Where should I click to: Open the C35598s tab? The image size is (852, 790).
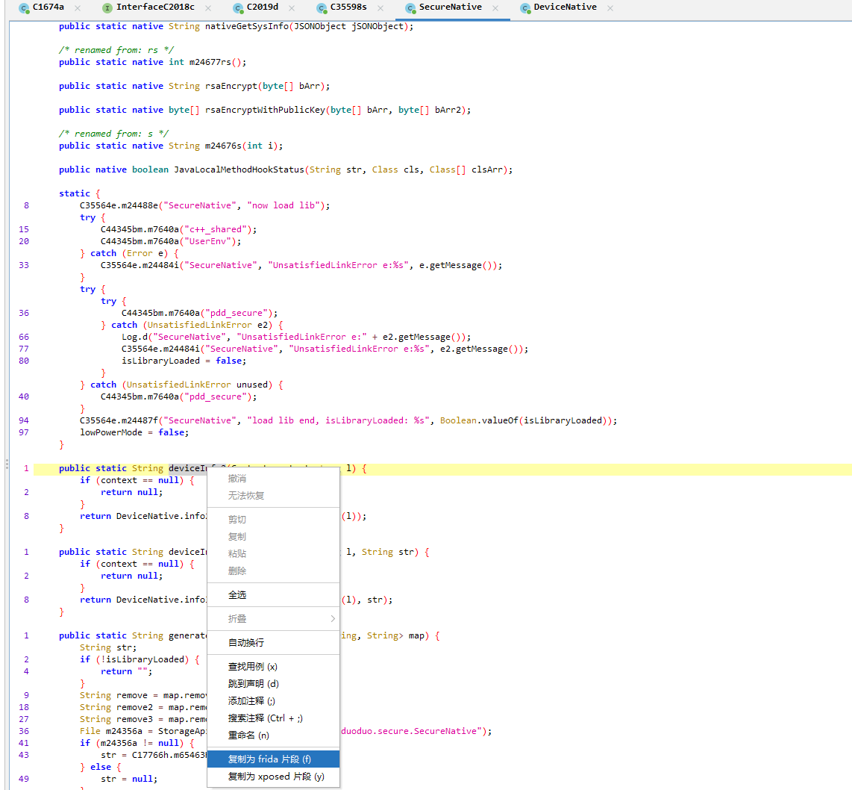(348, 7)
